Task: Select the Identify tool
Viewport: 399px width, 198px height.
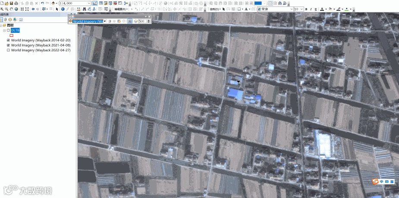Action: point(63,9)
